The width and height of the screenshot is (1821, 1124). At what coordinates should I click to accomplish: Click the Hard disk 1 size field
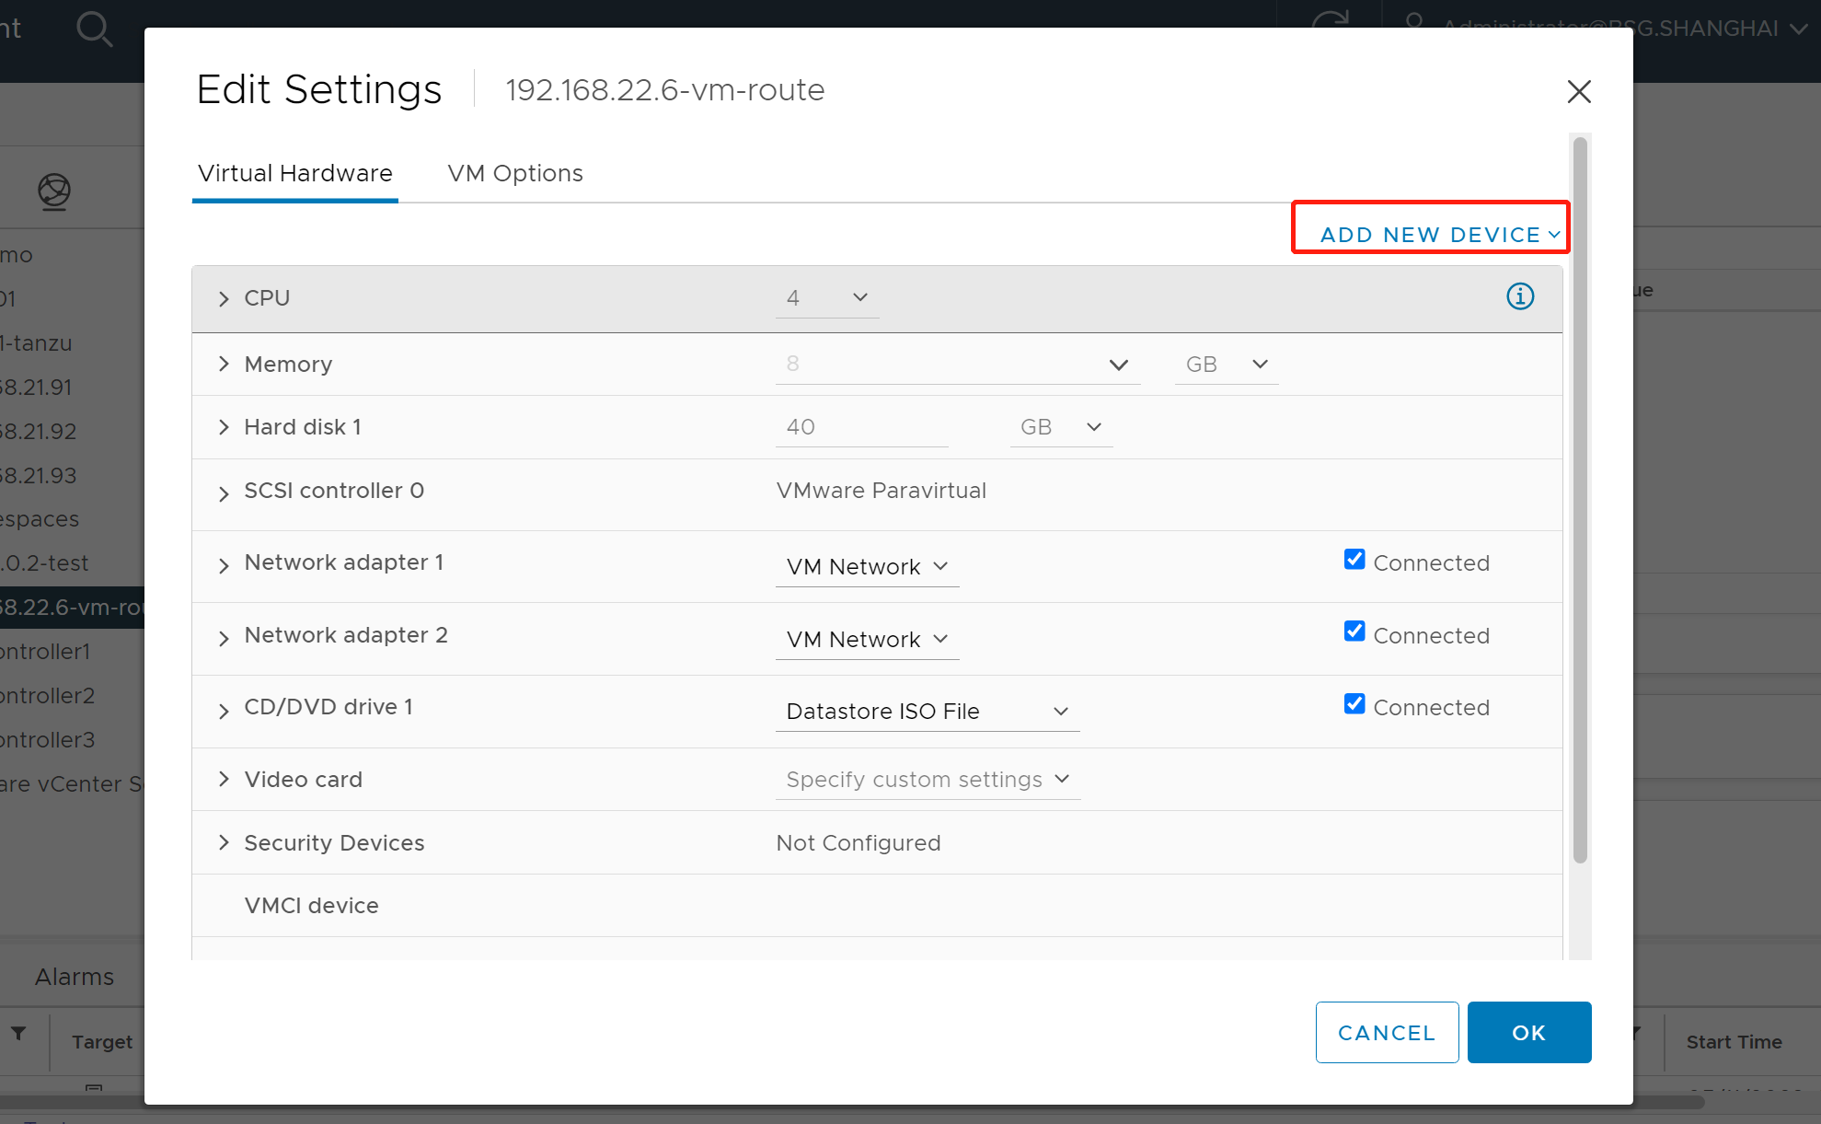click(861, 427)
